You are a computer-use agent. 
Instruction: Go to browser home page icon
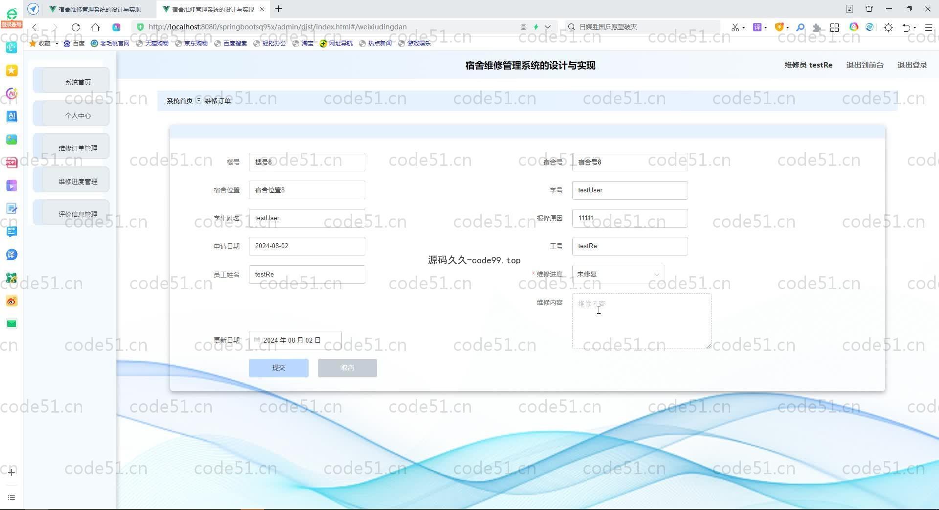(95, 27)
